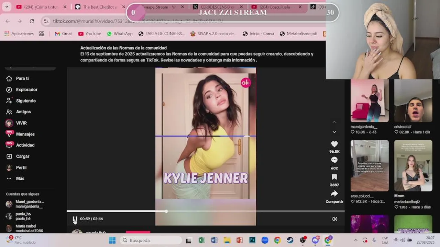The width and height of the screenshot is (440, 247).
Task: Open the browser tab search dropdown
Action: (x=7, y=7)
